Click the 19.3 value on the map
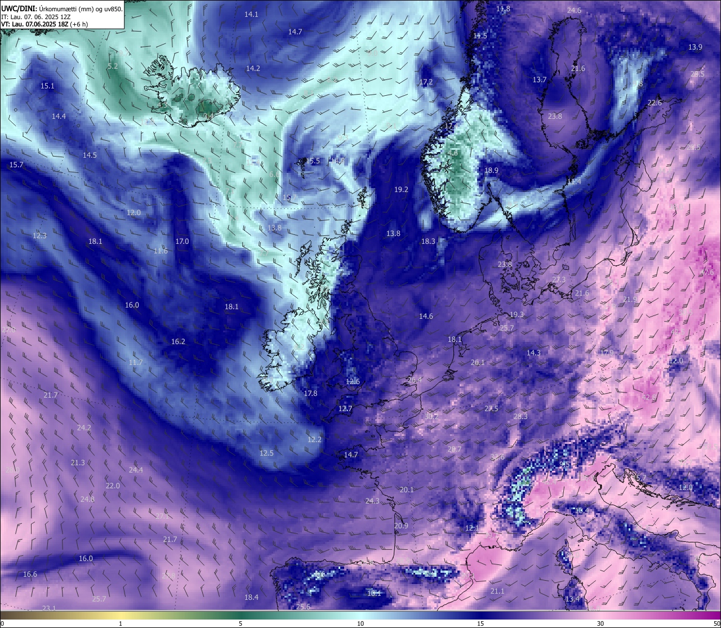This screenshot has width=721, height=628. pyautogui.click(x=517, y=314)
